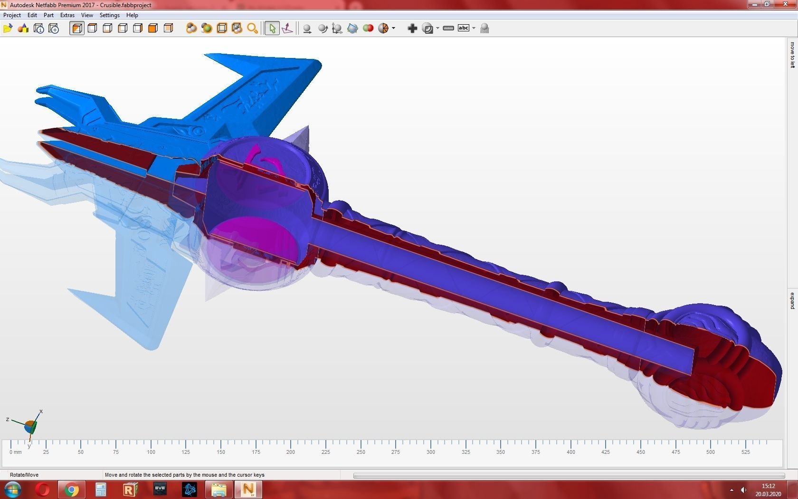Activate the green arrow selection tool

click(272, 29)
